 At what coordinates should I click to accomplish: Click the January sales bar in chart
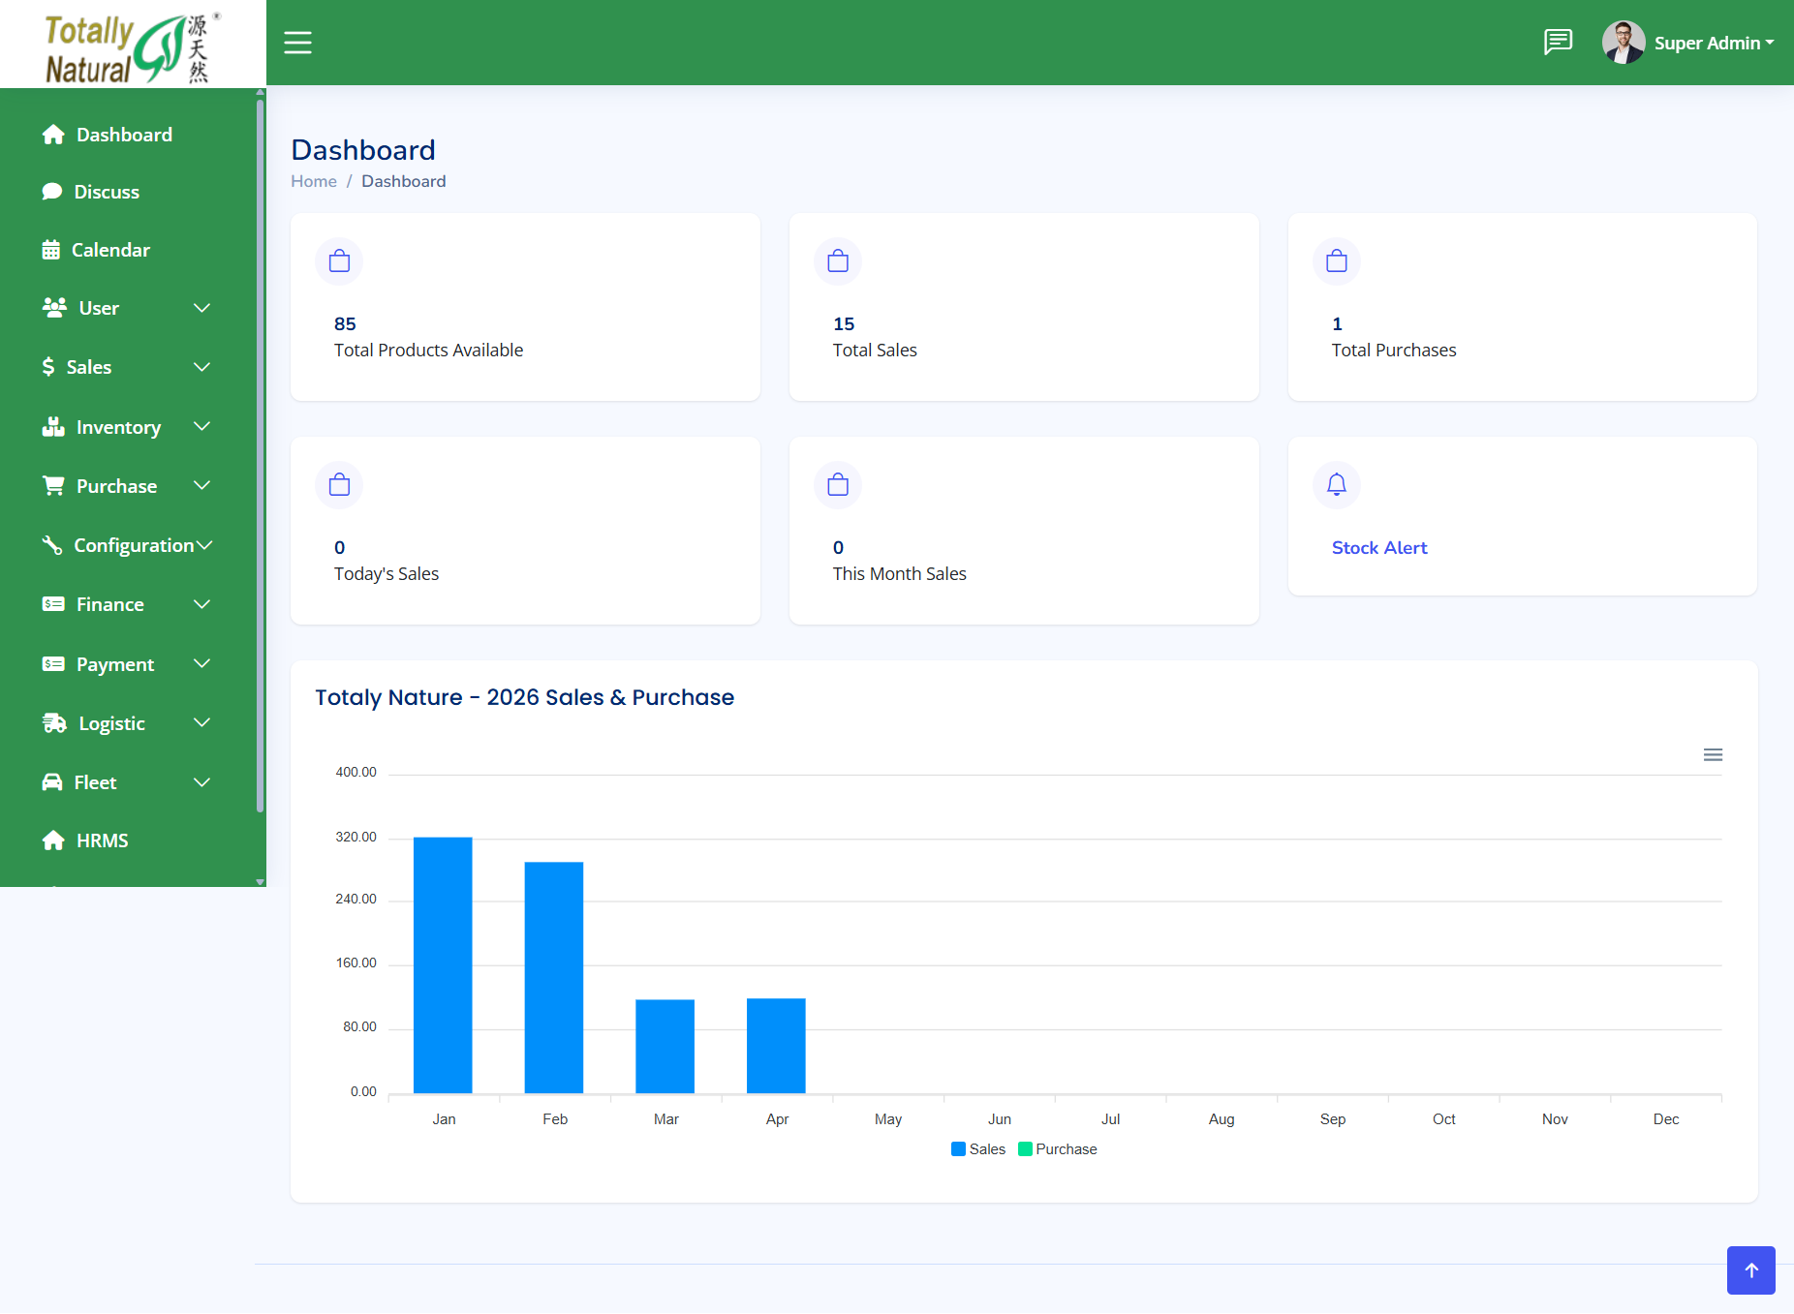tap(443, 965)
